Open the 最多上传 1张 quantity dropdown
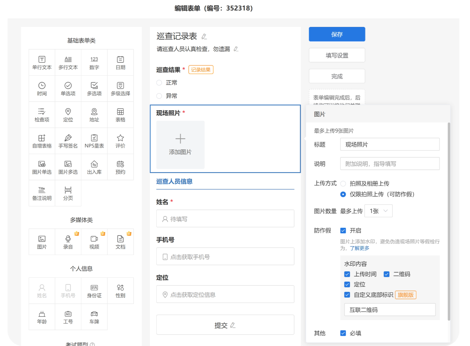 pyautogui.click(x=379, y=211)
